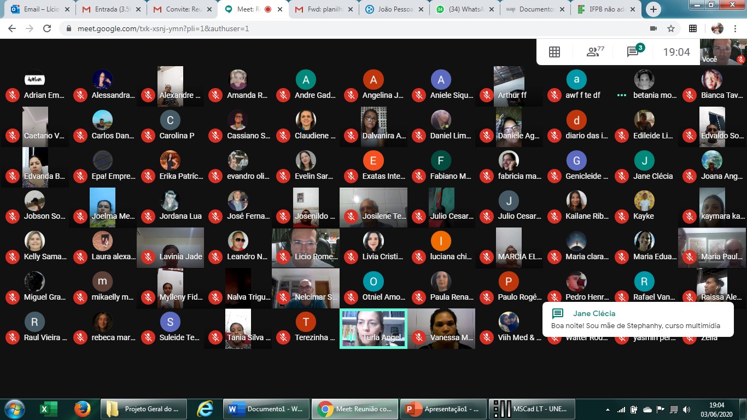Click the URL address bar

coord(328,28)
